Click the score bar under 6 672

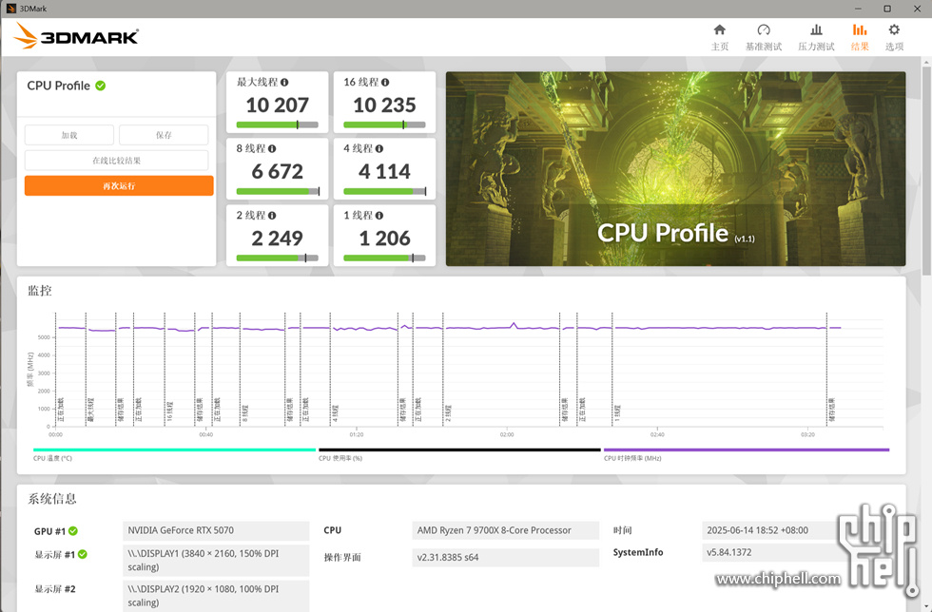coord(278,191)
